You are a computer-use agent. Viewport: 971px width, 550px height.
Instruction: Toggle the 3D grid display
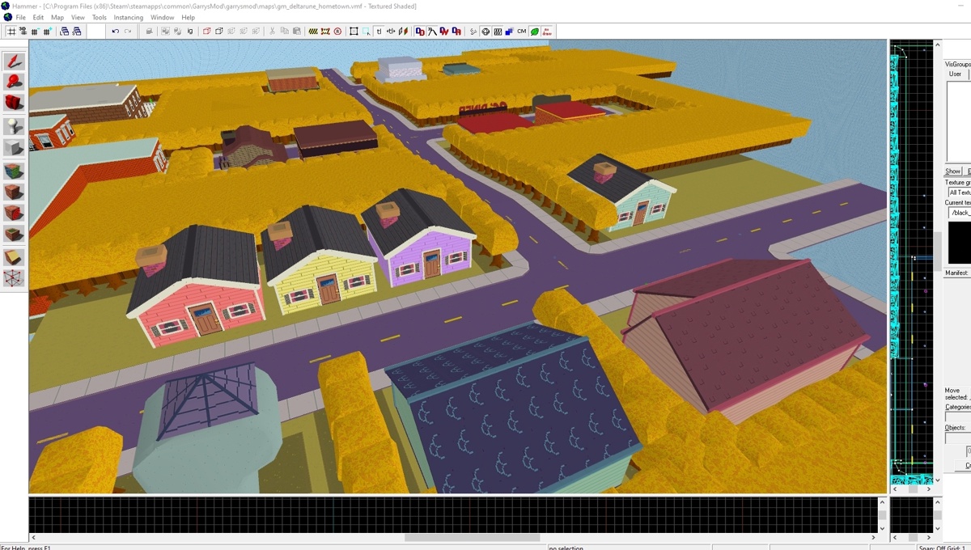(23, 32)
